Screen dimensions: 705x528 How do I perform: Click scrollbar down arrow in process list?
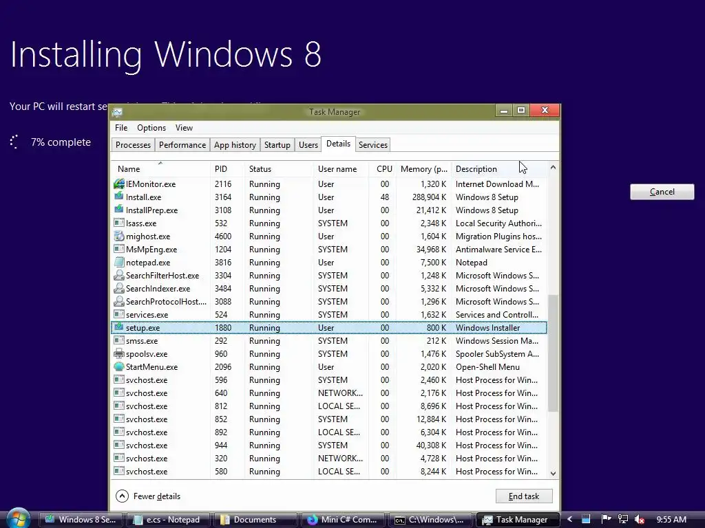[x=553, y=473]
